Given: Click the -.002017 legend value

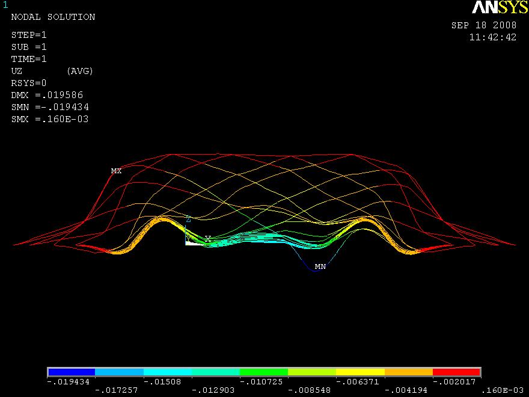Looking at the screenshot, I should click(454, 382).
